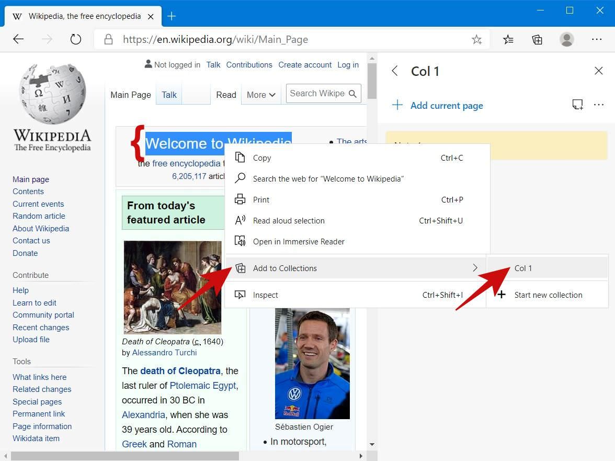Click the plus icon beside Add current page
615x461 pixels.
pyautogui.click(x=397, y=105)
